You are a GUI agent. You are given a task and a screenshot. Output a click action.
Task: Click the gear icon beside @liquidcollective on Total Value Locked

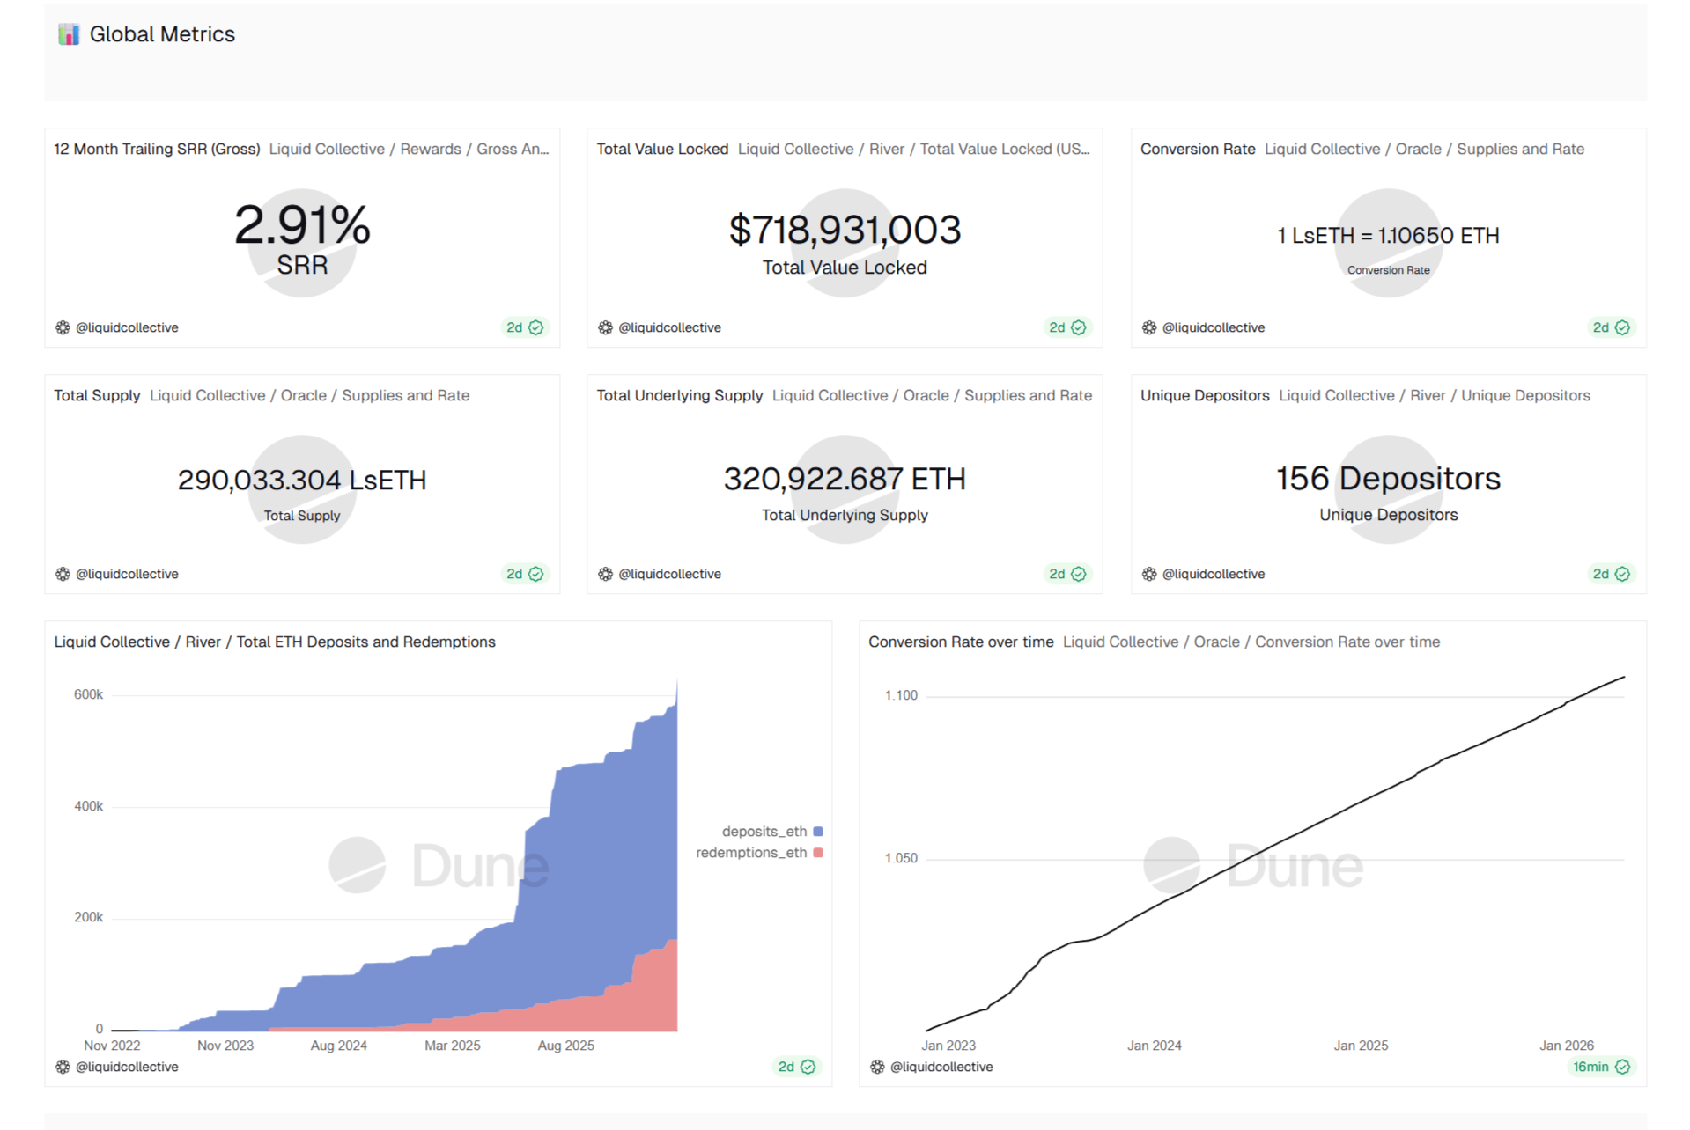pyautogui.click(x=605, y=327)
